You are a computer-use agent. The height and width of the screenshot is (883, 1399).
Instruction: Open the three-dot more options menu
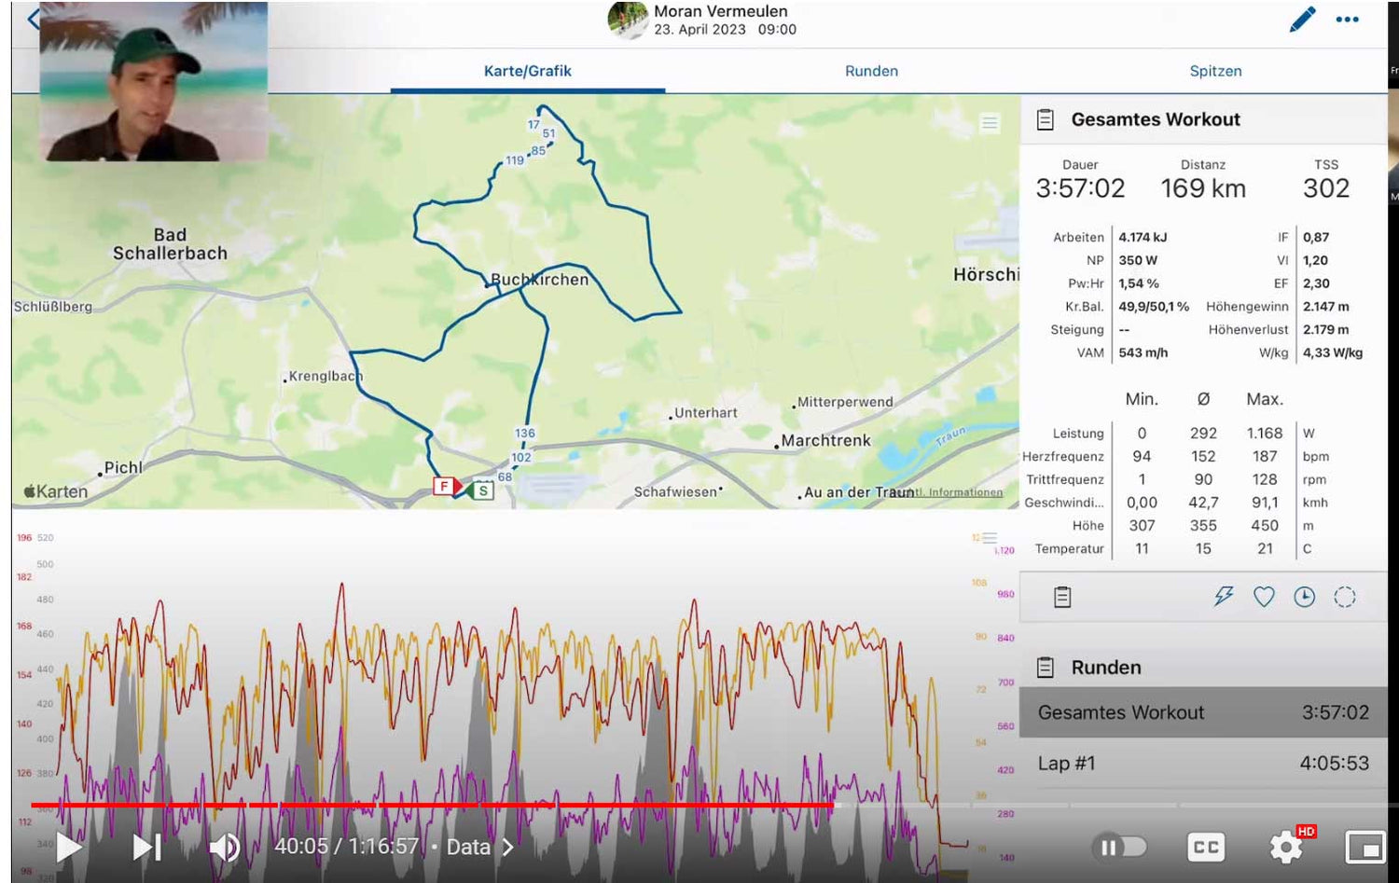point(1347,20)
